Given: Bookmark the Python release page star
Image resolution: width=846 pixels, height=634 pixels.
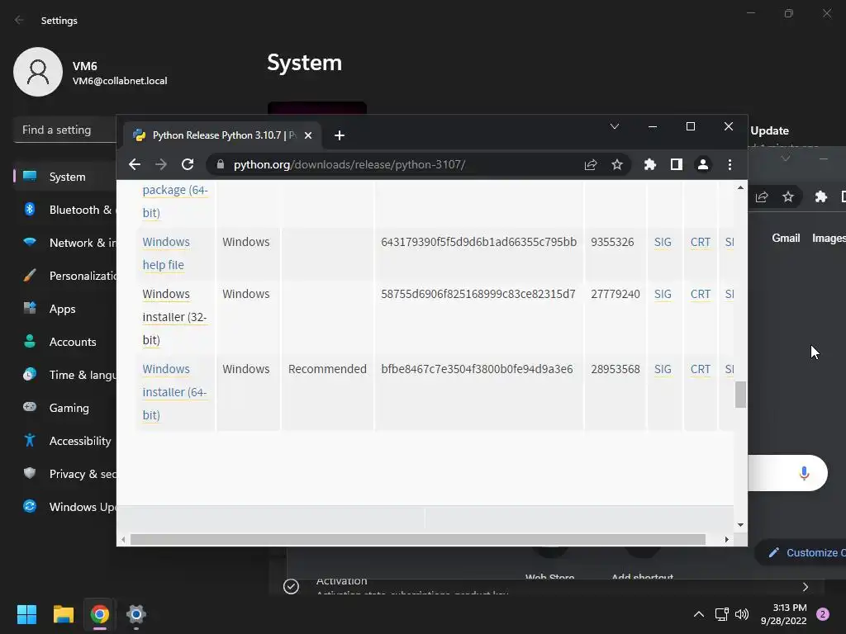Looking at the screenshot, I should 617,164.
